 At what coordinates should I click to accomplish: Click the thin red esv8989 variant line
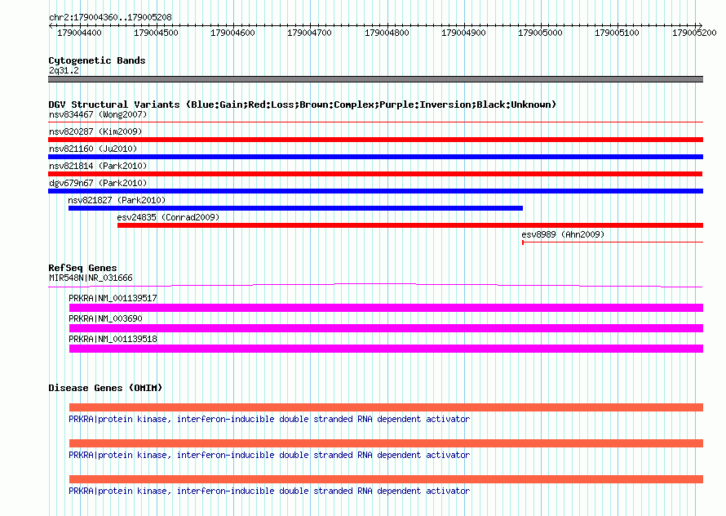[613, 242]
